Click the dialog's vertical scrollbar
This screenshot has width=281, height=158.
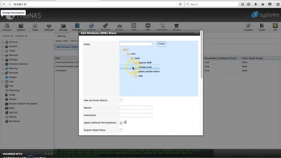[202, 54]
